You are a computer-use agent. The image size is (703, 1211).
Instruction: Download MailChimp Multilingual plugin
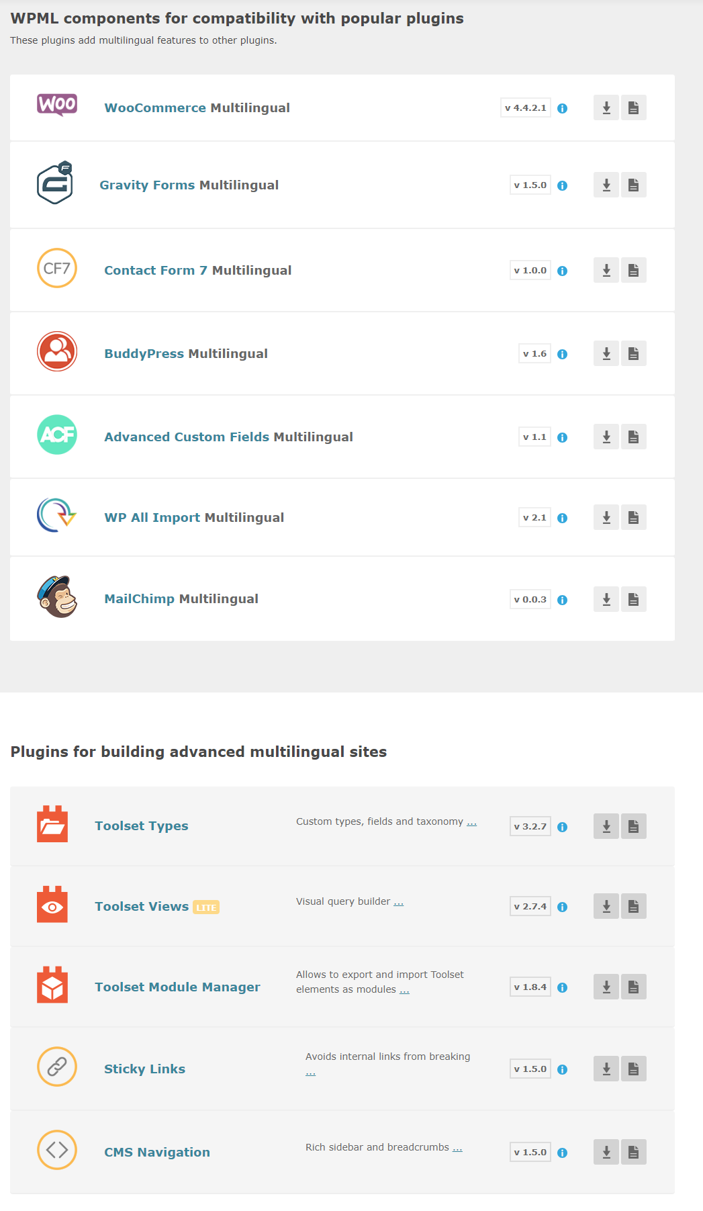(606, 599)
